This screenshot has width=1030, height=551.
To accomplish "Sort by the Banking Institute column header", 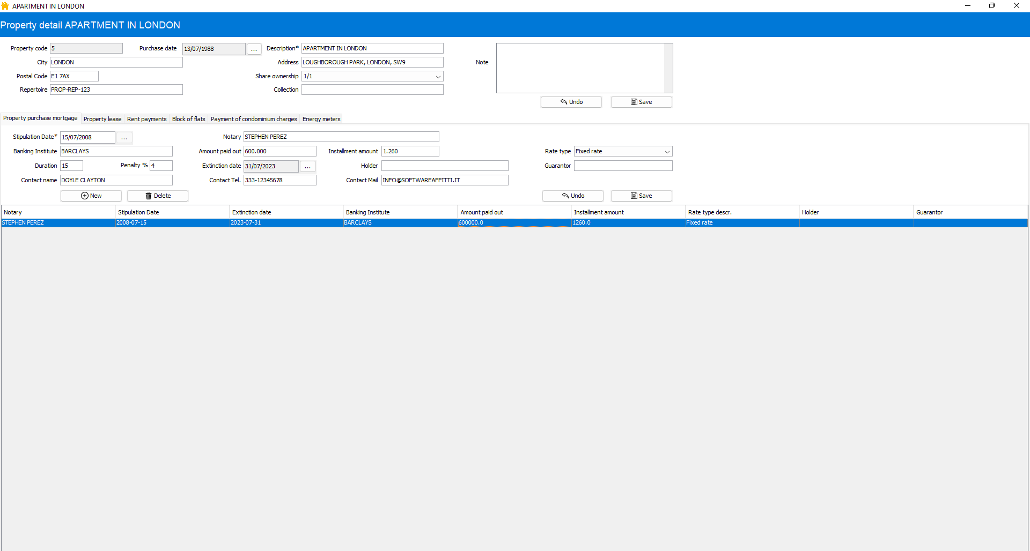I will pyautogui.click(x=400, y=212).
